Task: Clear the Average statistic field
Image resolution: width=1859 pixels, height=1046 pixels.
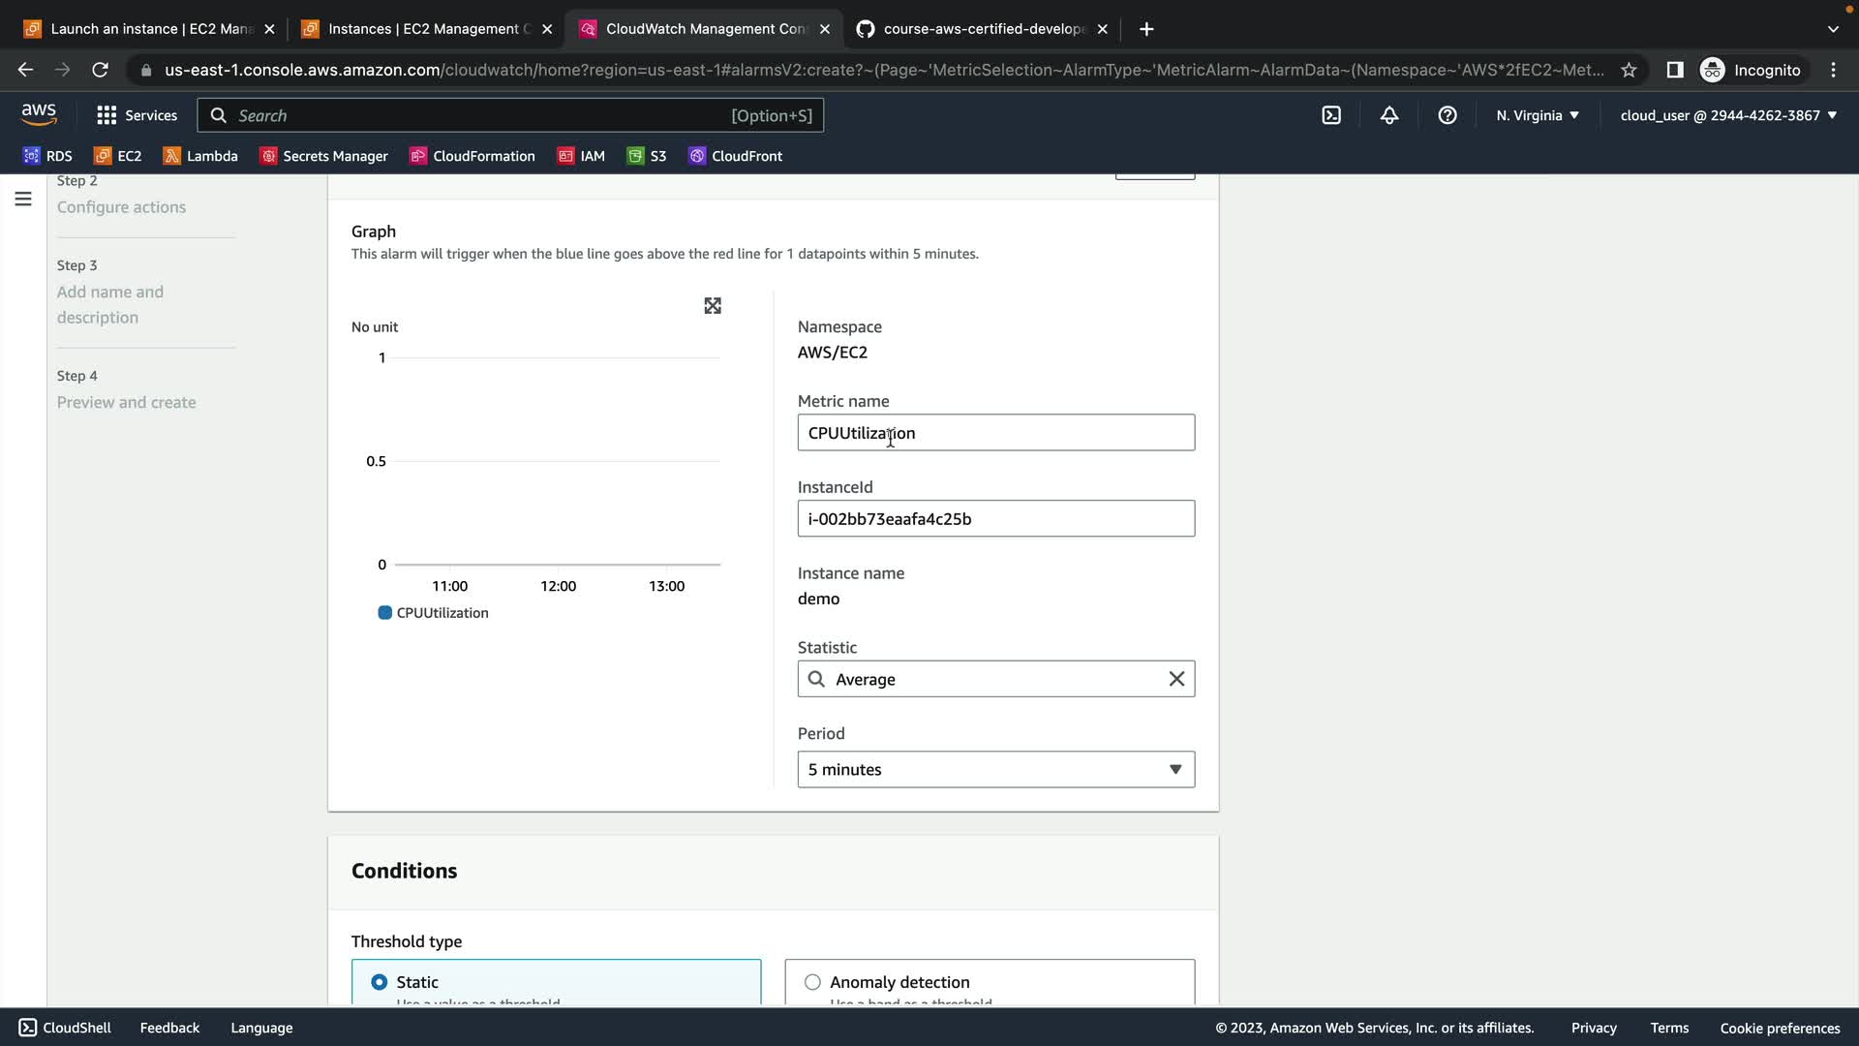Action: [x=1176, y=679]
